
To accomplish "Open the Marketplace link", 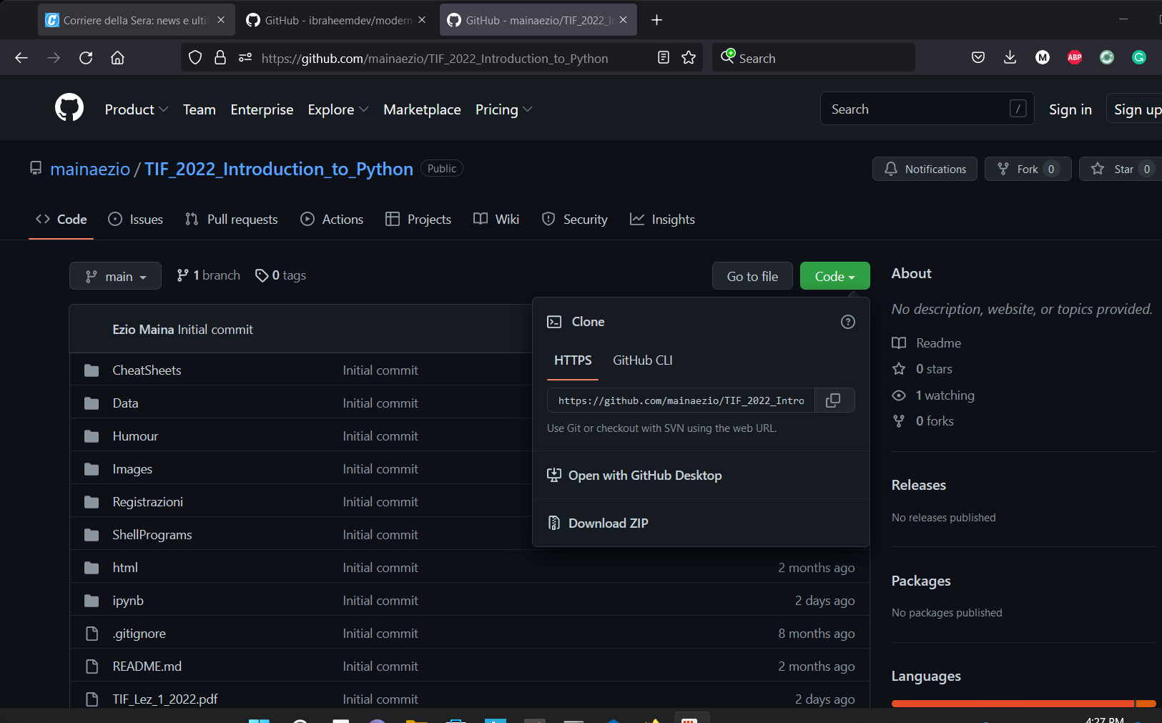I will pos(422,109).
